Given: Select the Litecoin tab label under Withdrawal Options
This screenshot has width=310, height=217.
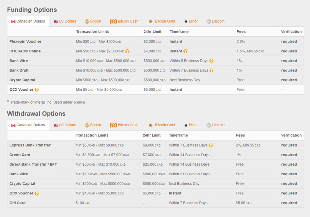Looking at the screenshot, I should pyautogui.click(x=218, y=125).
